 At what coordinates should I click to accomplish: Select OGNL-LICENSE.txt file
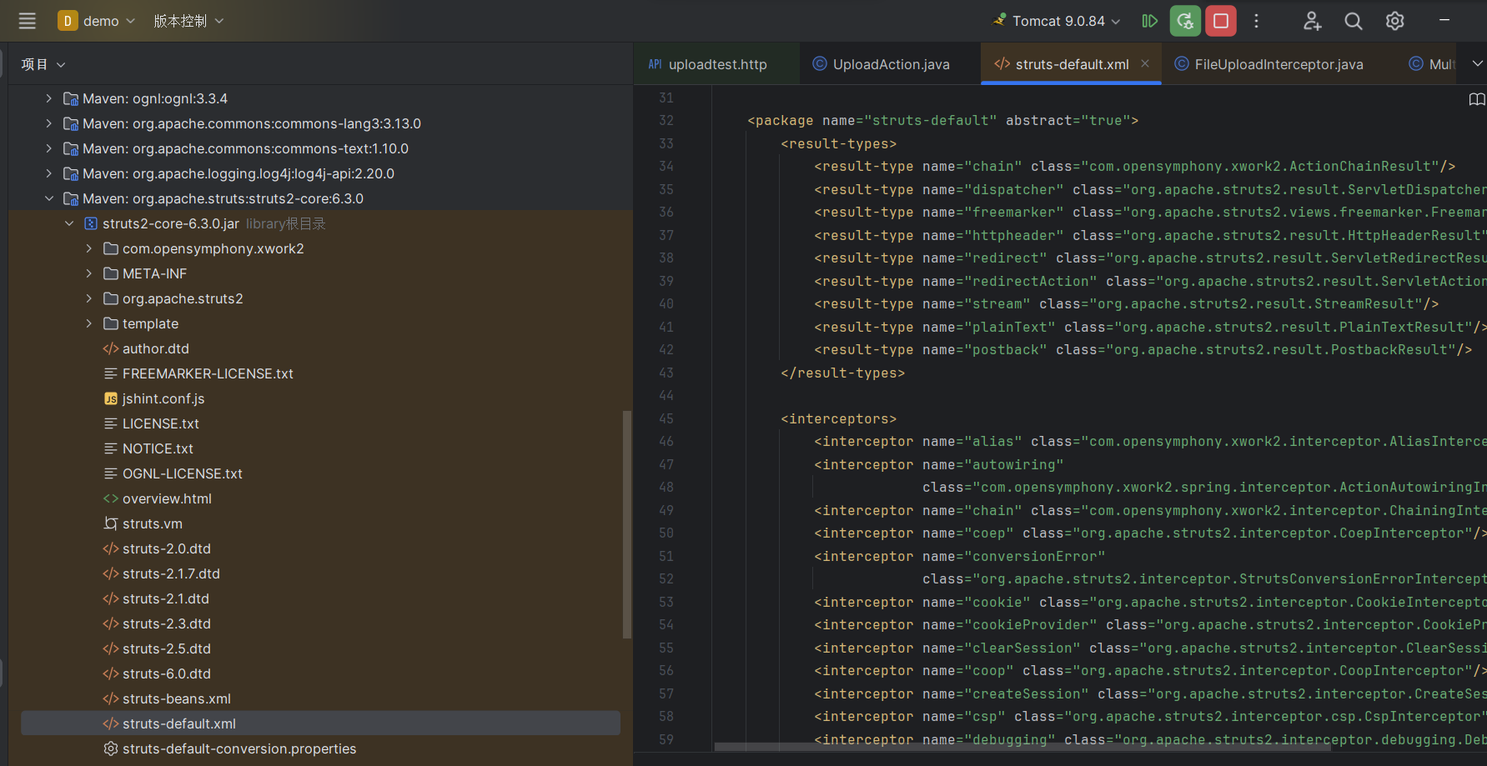[x=183, y=473]
